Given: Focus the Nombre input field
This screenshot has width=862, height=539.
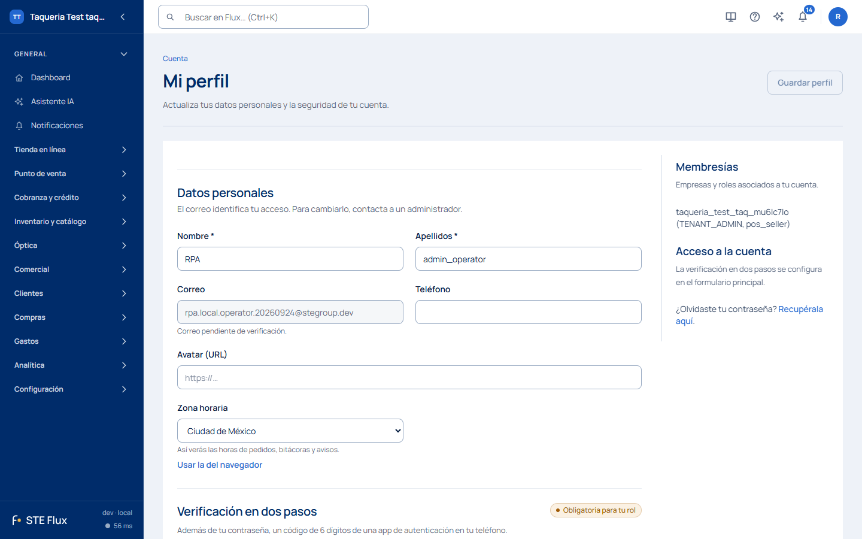Looking at the screenshot, I should pos(290,259).
